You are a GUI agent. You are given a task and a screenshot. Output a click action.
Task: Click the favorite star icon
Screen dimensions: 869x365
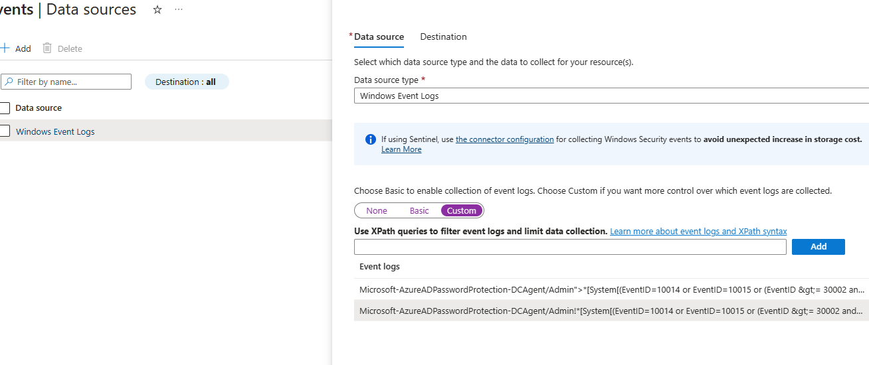click(x=157, y=10)
